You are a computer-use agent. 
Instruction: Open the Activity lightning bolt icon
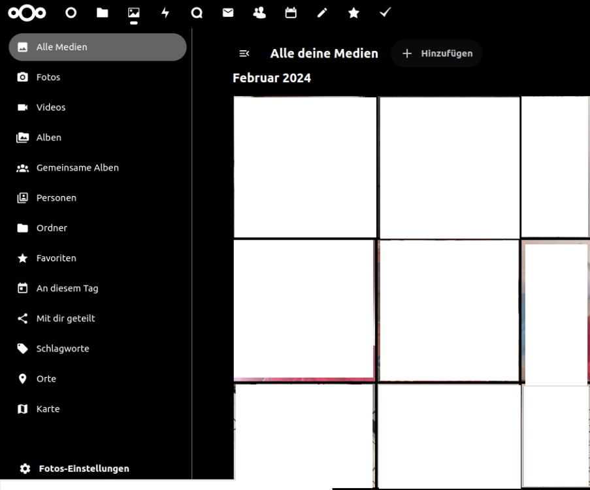(x=165, y=13)
